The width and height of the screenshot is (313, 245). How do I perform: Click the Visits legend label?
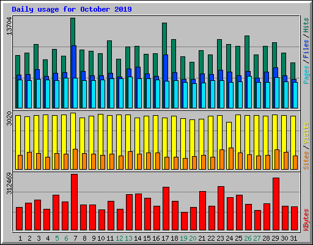click(306, 133)
